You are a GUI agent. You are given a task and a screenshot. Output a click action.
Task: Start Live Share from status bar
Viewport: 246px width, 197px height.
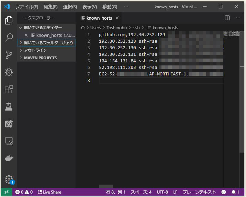pyautogui.click(x=49, y=192)
